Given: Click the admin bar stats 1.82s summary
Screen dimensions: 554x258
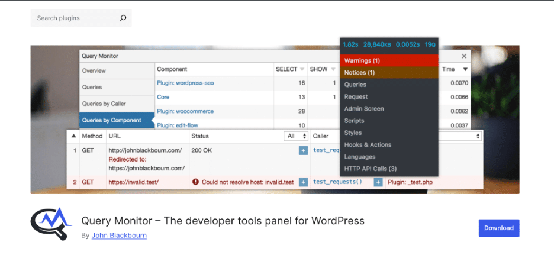Looking at the screenshot, I should pos(350,45).
